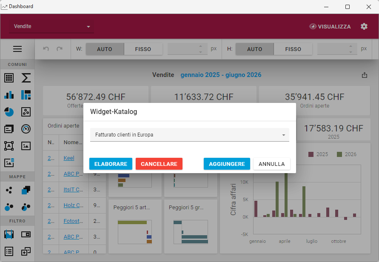Click the export icon beside dashboard title
The width and height of the screenshot is (379, 262).
(364, 75)
